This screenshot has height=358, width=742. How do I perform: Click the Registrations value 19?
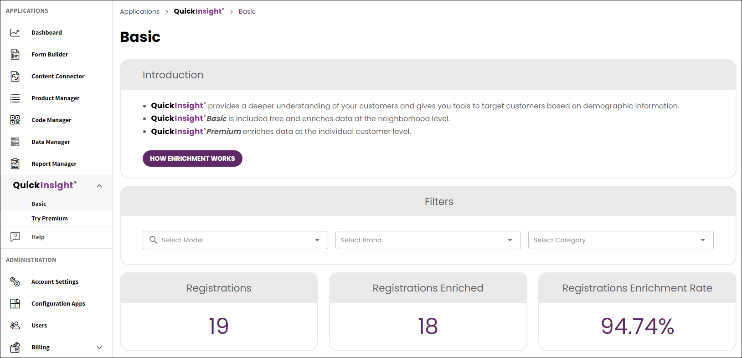click(219, 326)
